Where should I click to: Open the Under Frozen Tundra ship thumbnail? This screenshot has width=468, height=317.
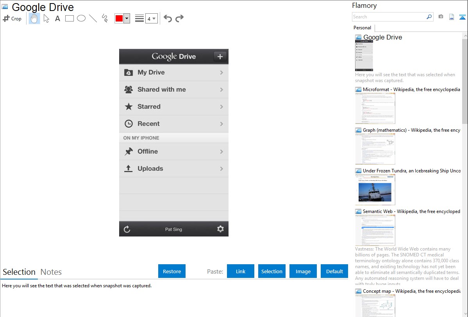click(375, 190)
